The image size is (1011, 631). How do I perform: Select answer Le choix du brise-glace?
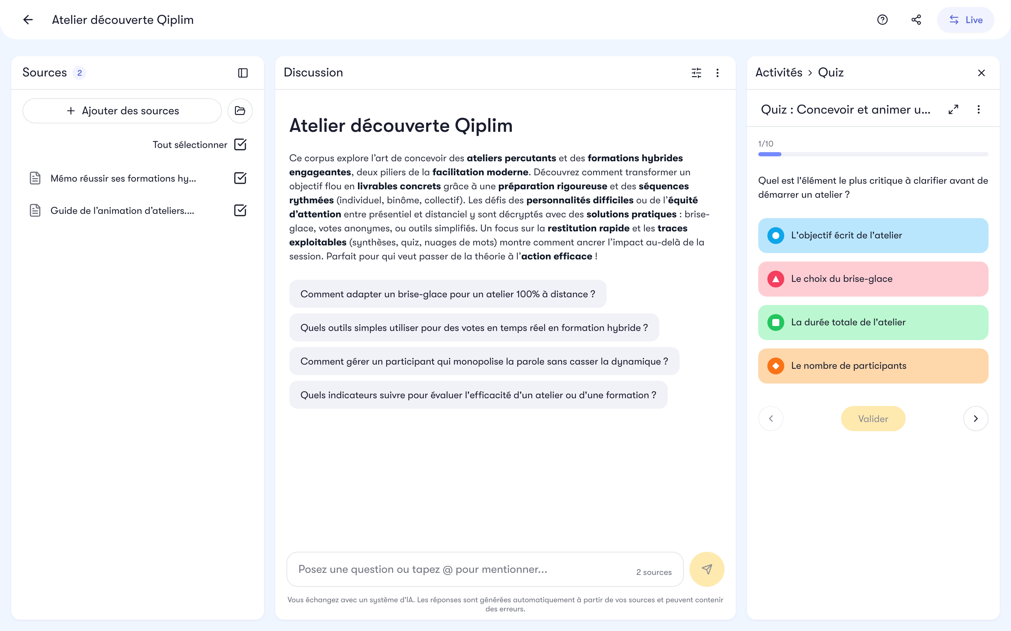pos(873,279)
